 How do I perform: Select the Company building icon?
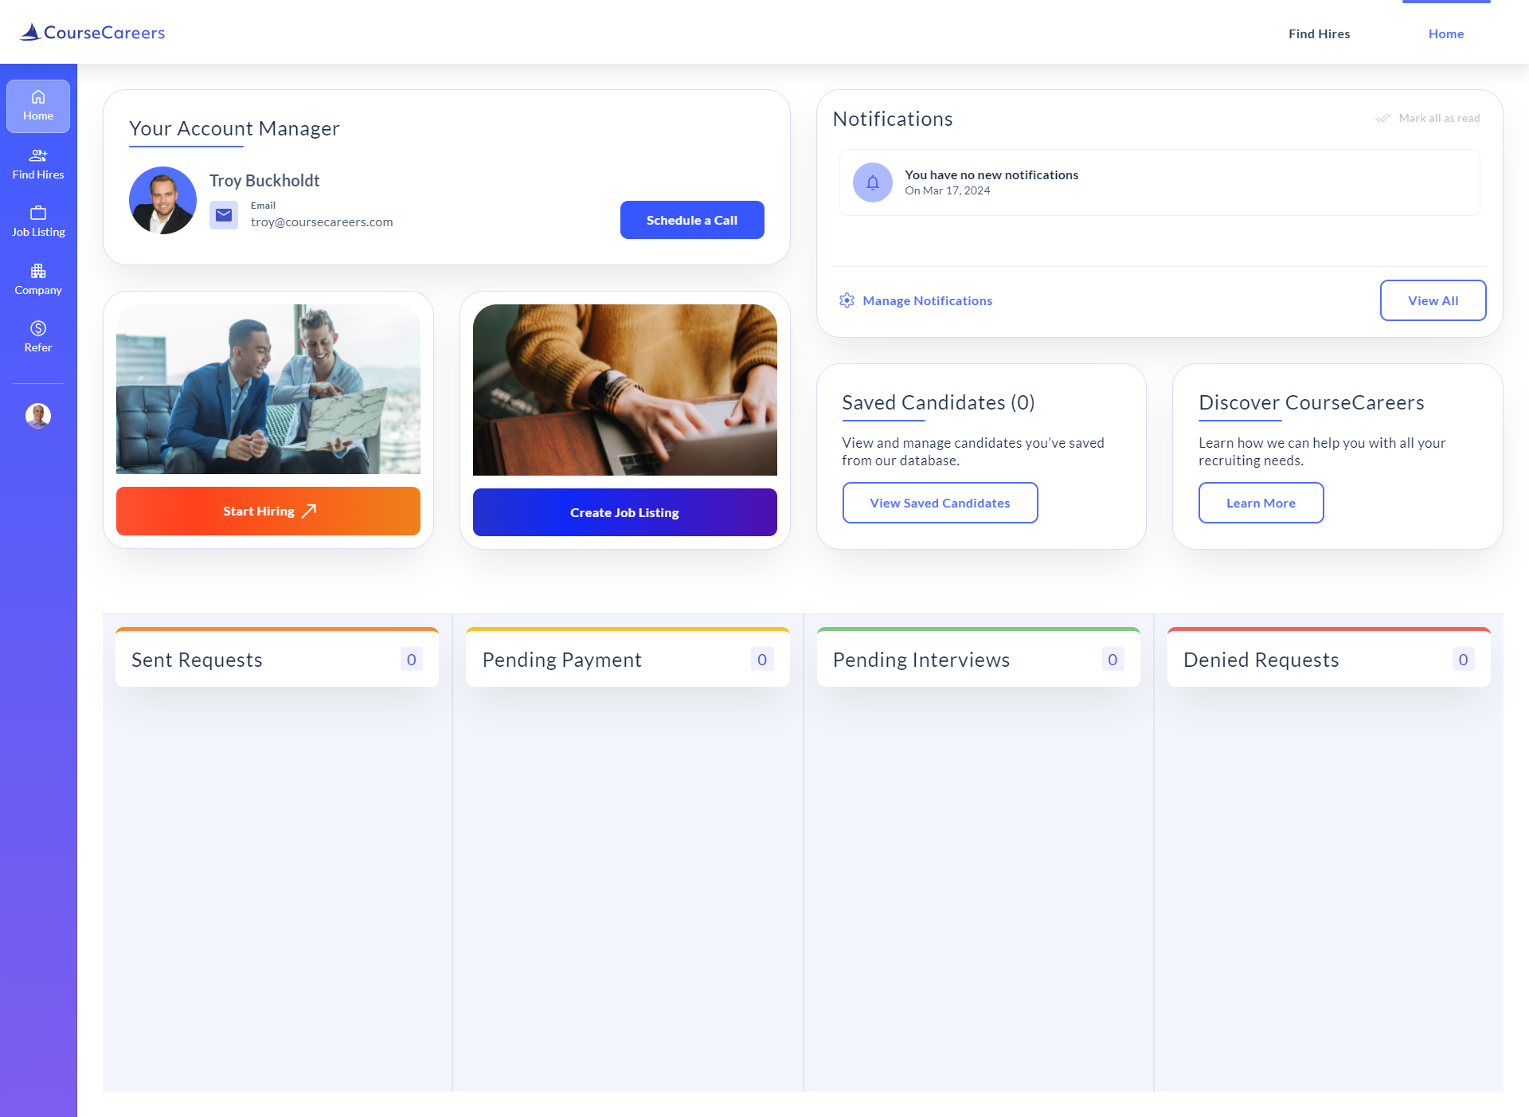point(38,271)
